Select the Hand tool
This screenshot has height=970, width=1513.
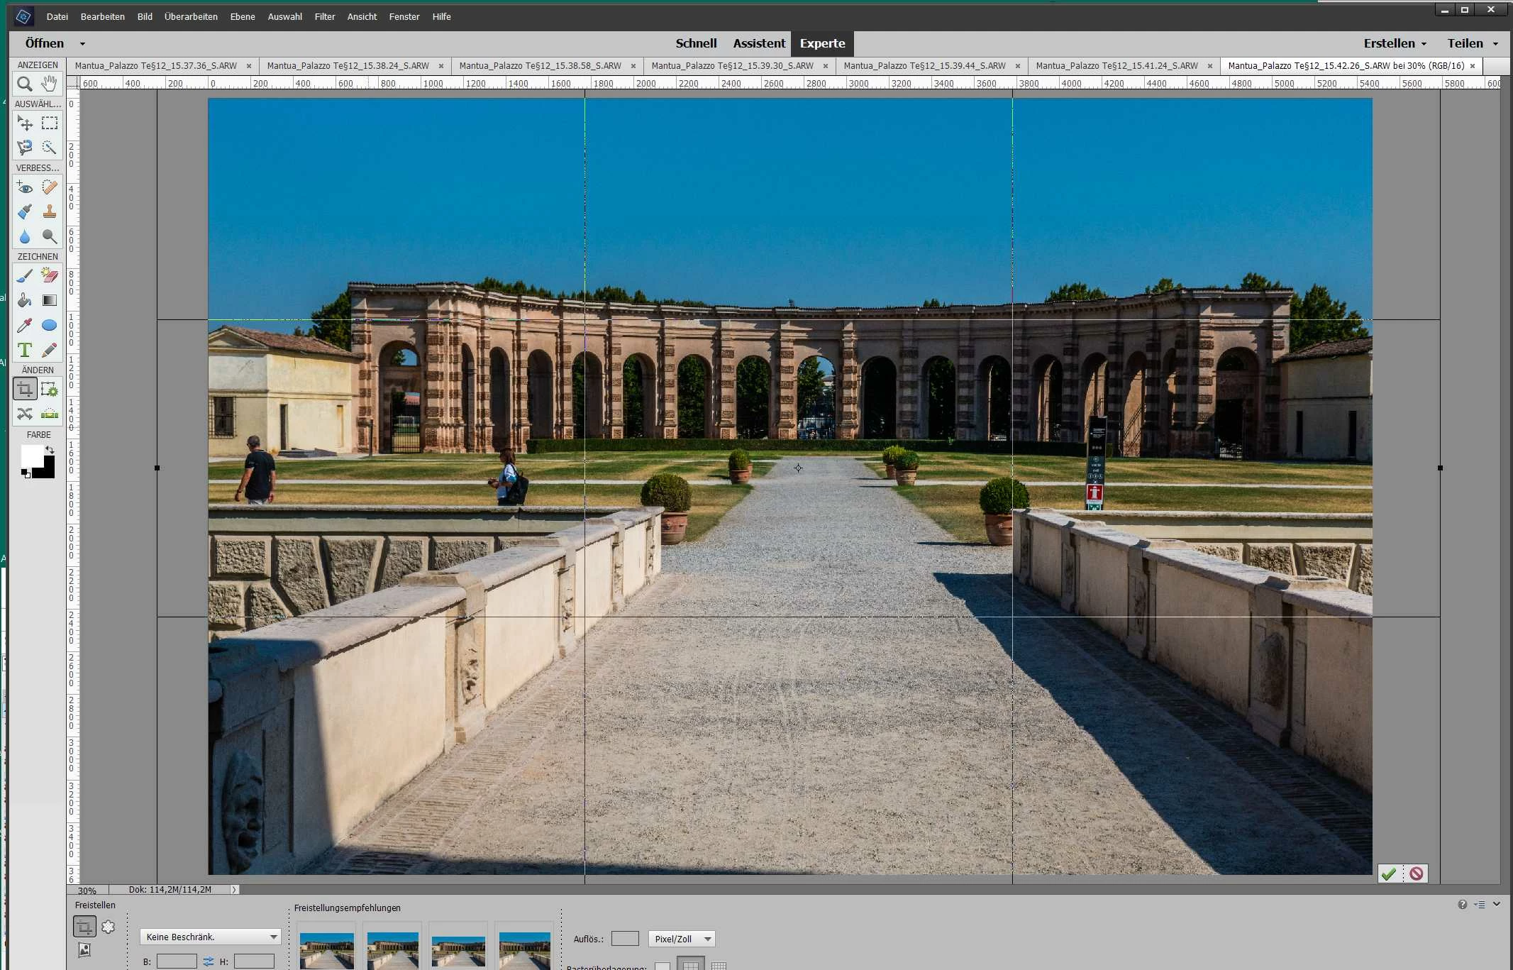49,84
